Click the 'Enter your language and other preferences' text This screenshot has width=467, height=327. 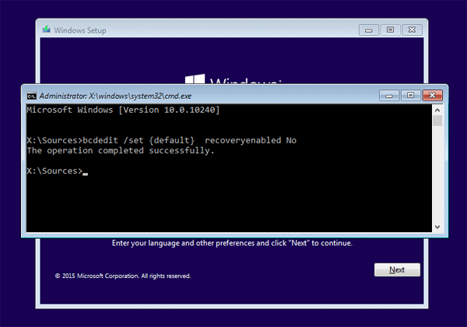click(232, 244)
